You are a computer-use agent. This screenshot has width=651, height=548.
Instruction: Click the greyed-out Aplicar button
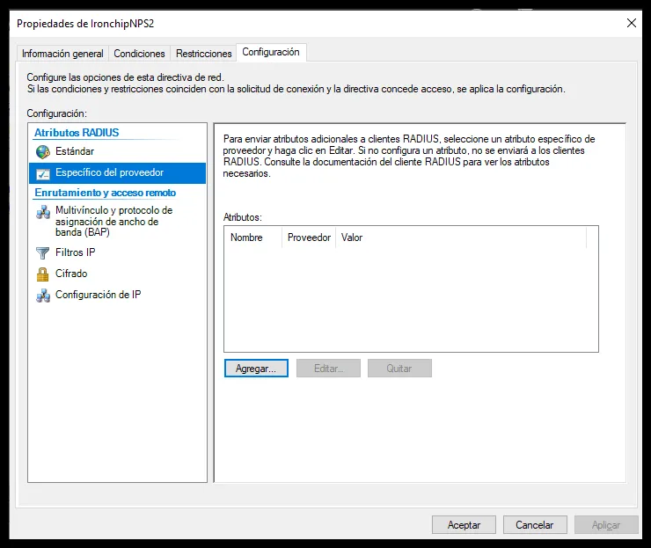pyautogui.click(x=606, y=525)
